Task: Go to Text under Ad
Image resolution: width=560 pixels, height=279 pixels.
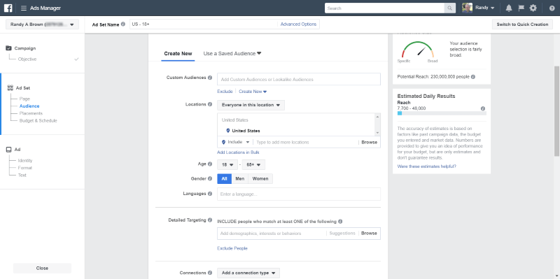Action: coord(22,176)
